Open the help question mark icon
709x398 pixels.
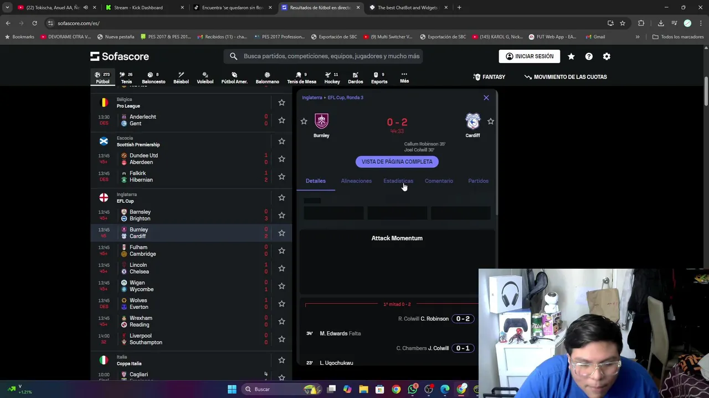(x=589, y=56)
